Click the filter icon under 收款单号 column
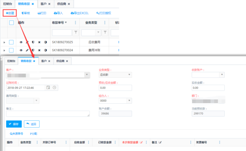Screen dimensions: 246x151 76,32
